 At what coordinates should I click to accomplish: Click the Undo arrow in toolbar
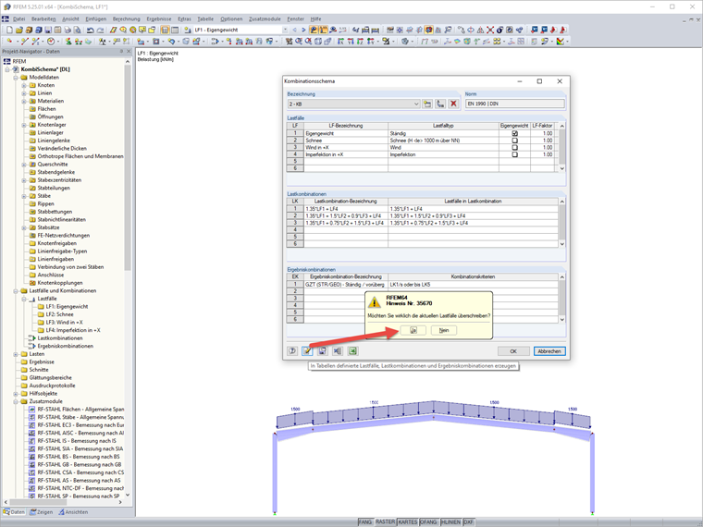pos(91,30)
